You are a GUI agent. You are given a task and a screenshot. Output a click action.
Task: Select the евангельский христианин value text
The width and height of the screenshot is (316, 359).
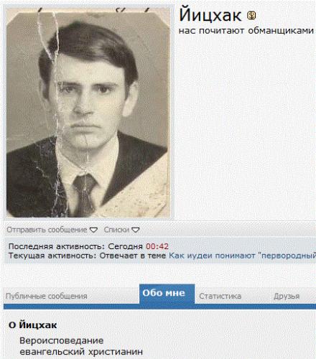(81, 352)
